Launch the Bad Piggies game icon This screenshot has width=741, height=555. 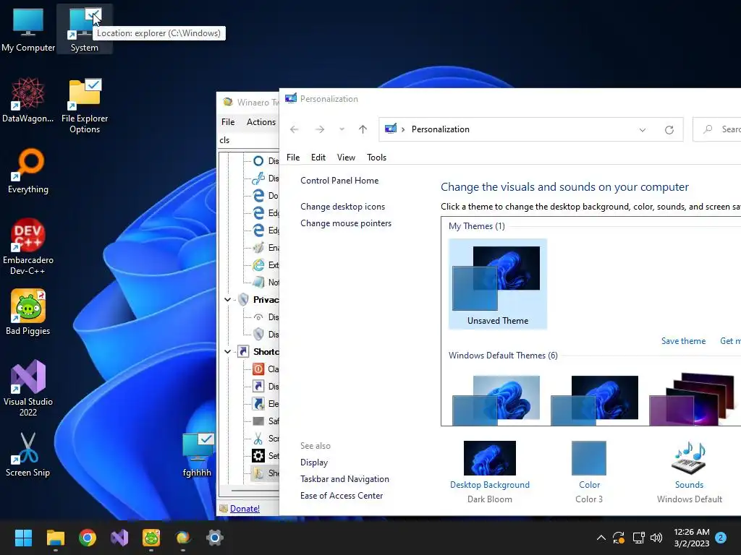[28, 312]
